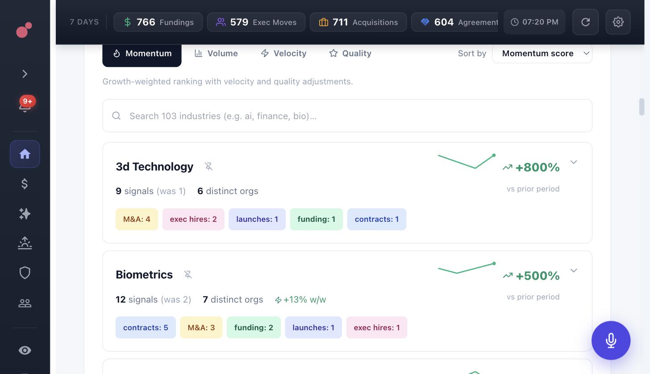Click the 12 signals (was 2) text

tap(153, 299)
